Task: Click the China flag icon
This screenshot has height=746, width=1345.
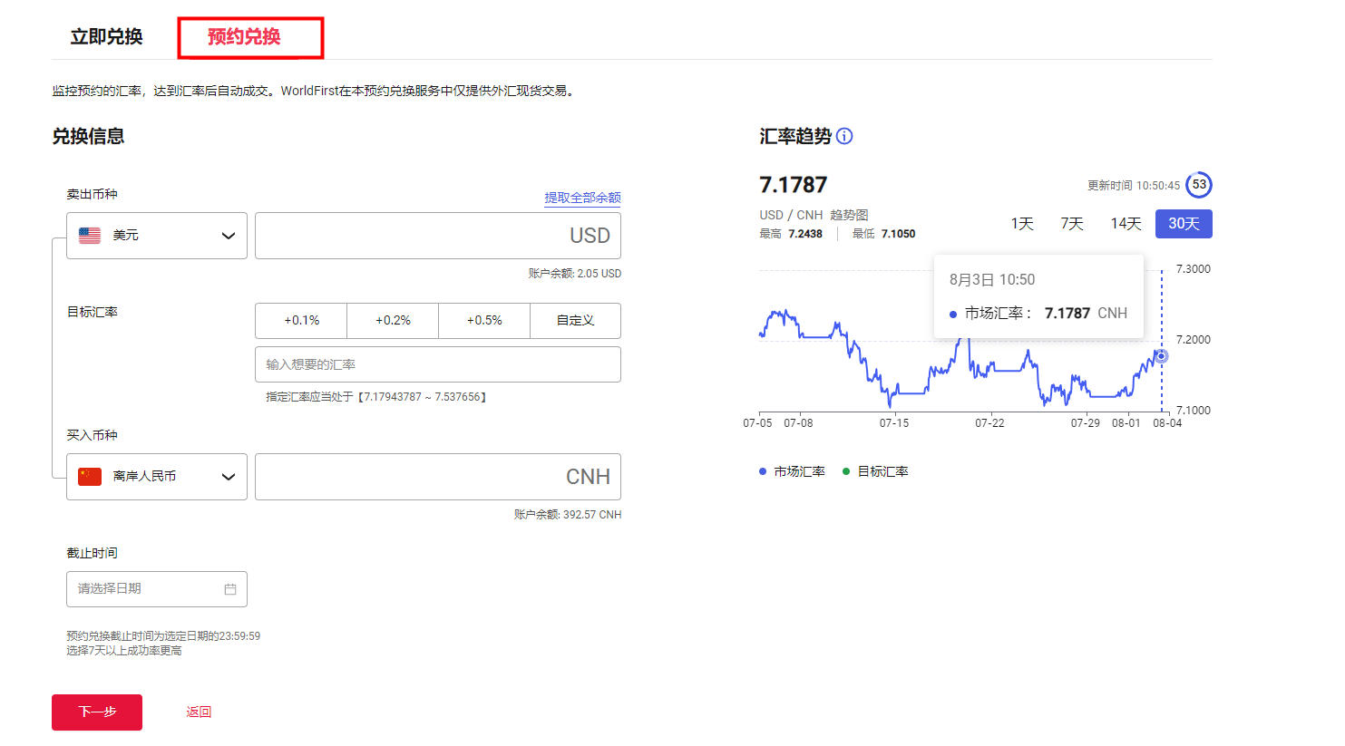Action: pyautogui.click(x=90, y=477)
